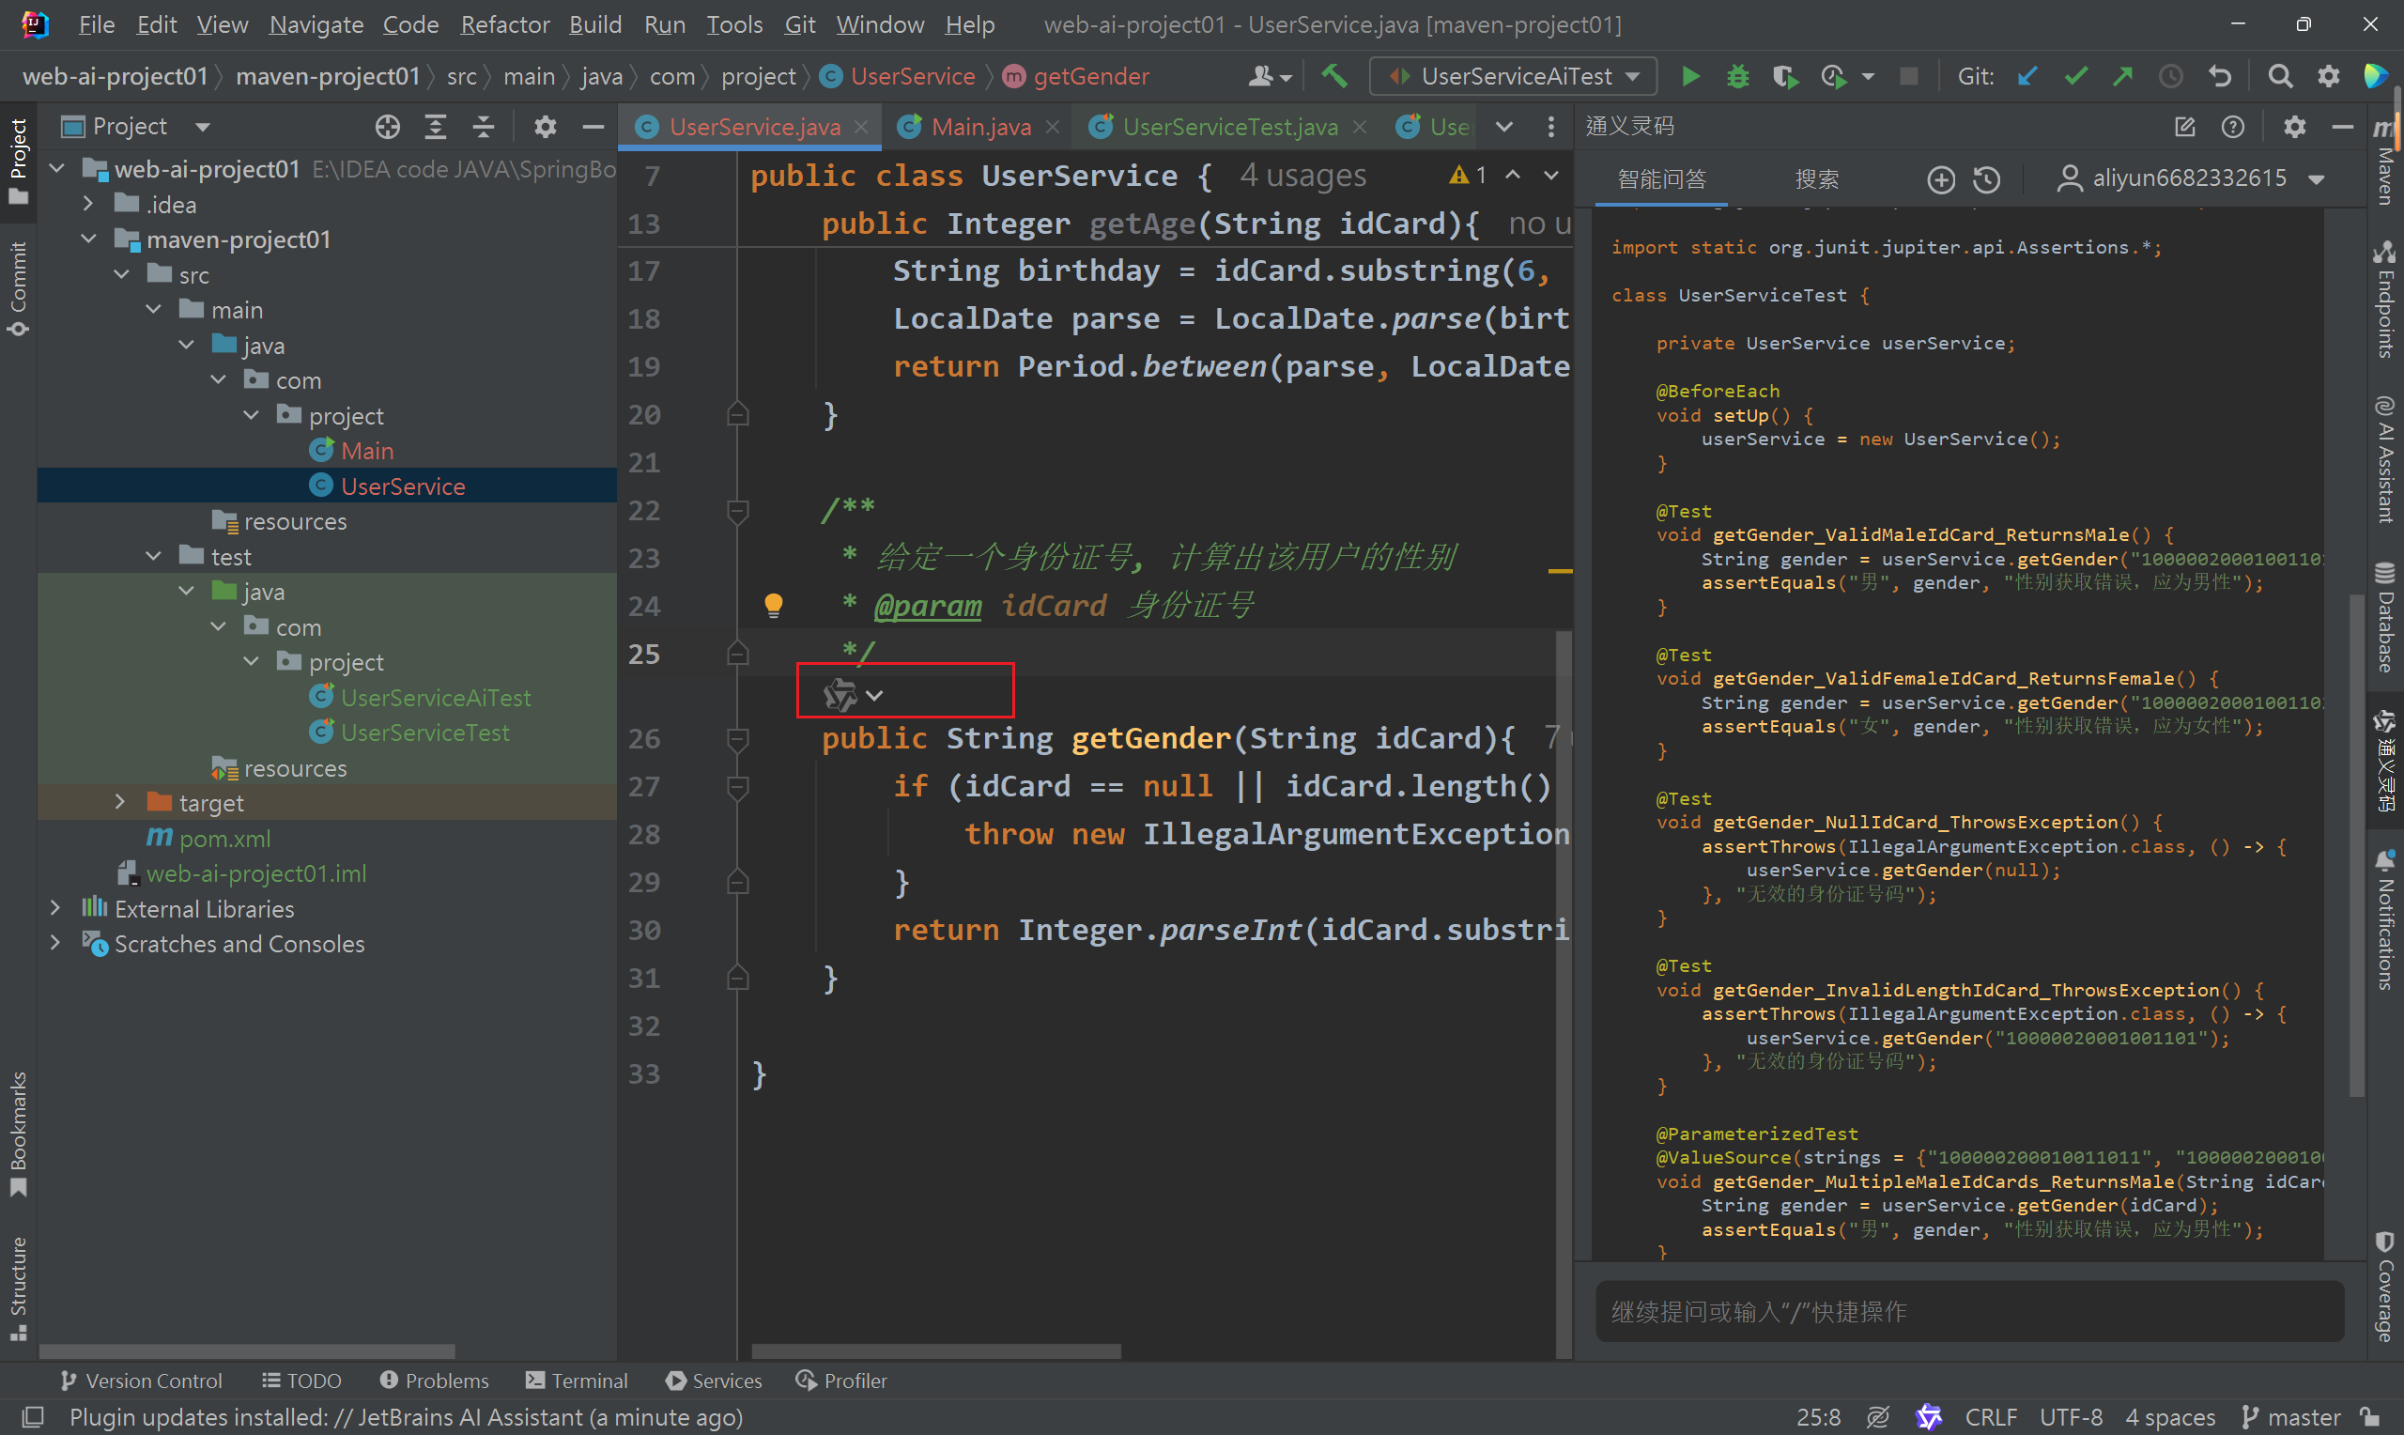Open Tongyi Lingma chat history icon
Image resolution: width=2404 pixels, height=1435 pixels.
1986,178
